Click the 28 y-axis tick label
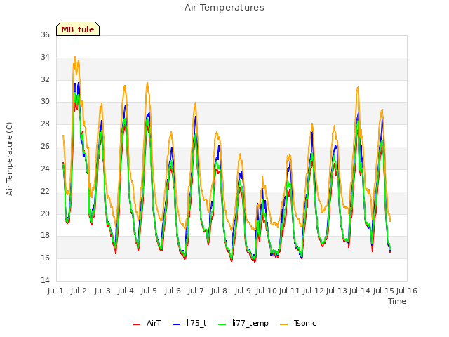 [x=45, y=124]
